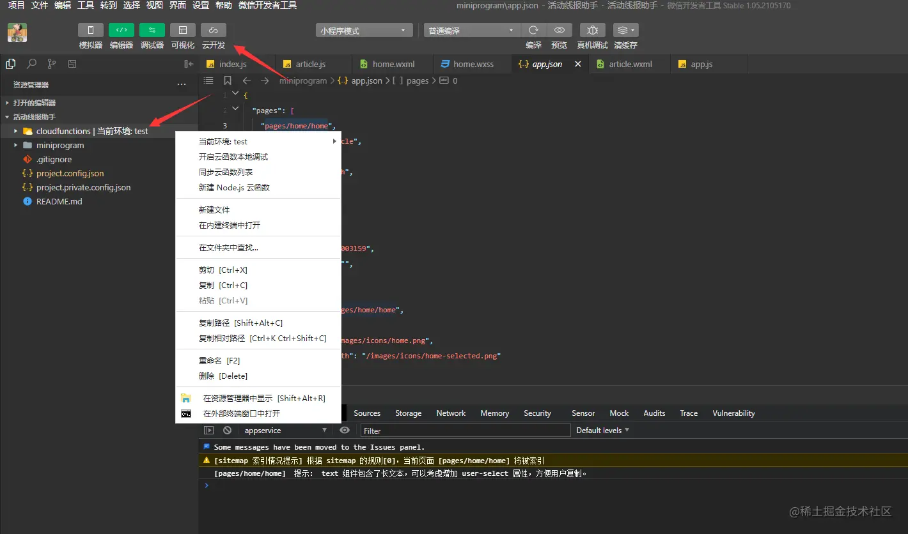Open the Network devtools tab
This screenshot has width=908, height=534.
tap(451, 413)
